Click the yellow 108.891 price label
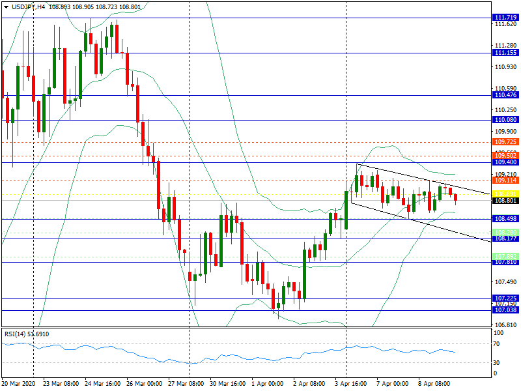The image size is (521, 391). pos(505,194)
